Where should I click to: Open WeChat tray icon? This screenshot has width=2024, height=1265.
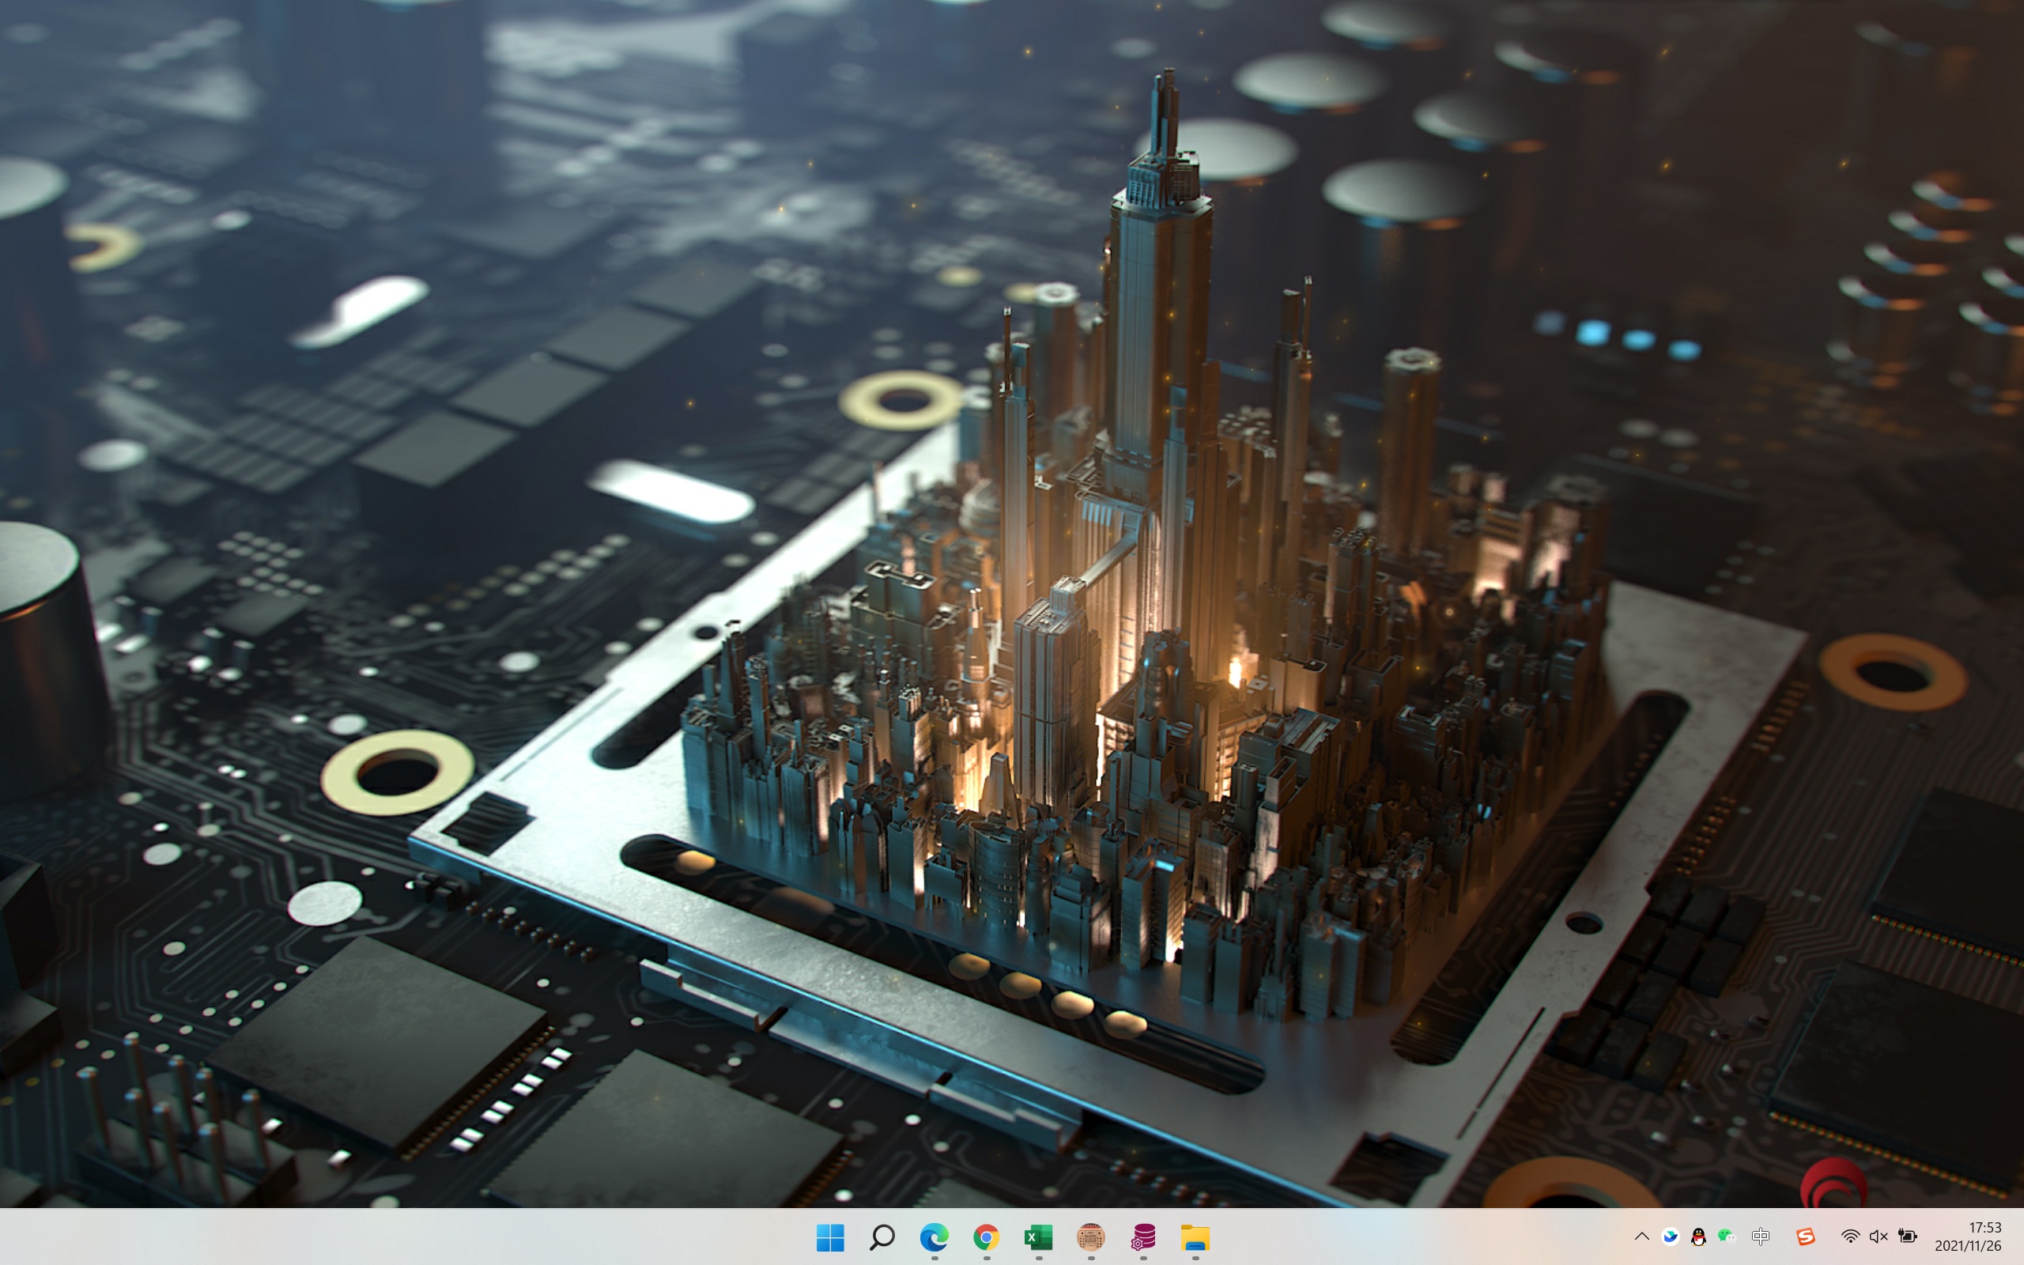click(1725, 1237)
